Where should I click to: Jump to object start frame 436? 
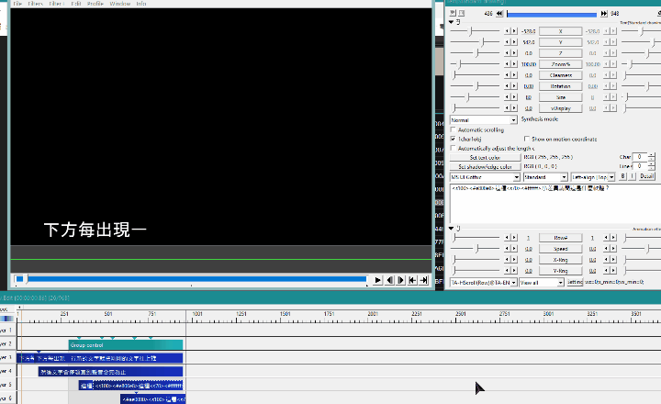tap(499, 14)
